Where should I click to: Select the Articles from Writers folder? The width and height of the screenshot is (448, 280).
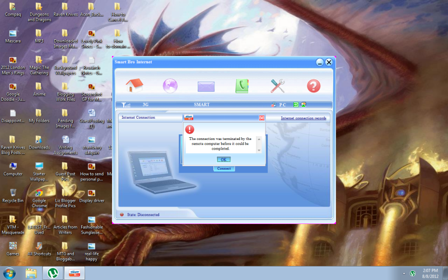tap(66, 225)
